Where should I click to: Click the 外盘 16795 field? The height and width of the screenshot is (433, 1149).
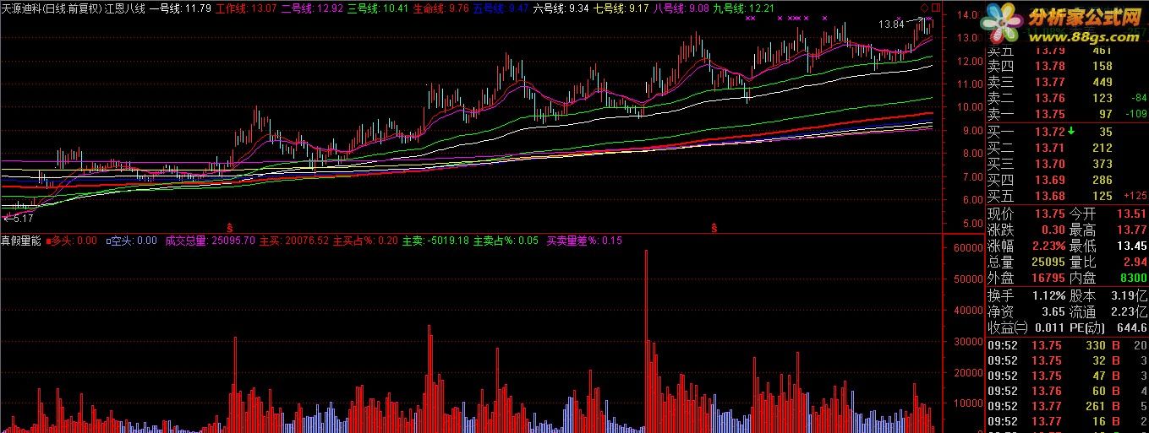click(x=1025, y=278)
